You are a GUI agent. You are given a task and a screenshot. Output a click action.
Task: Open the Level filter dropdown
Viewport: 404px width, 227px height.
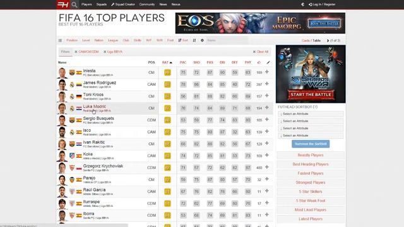86,40
